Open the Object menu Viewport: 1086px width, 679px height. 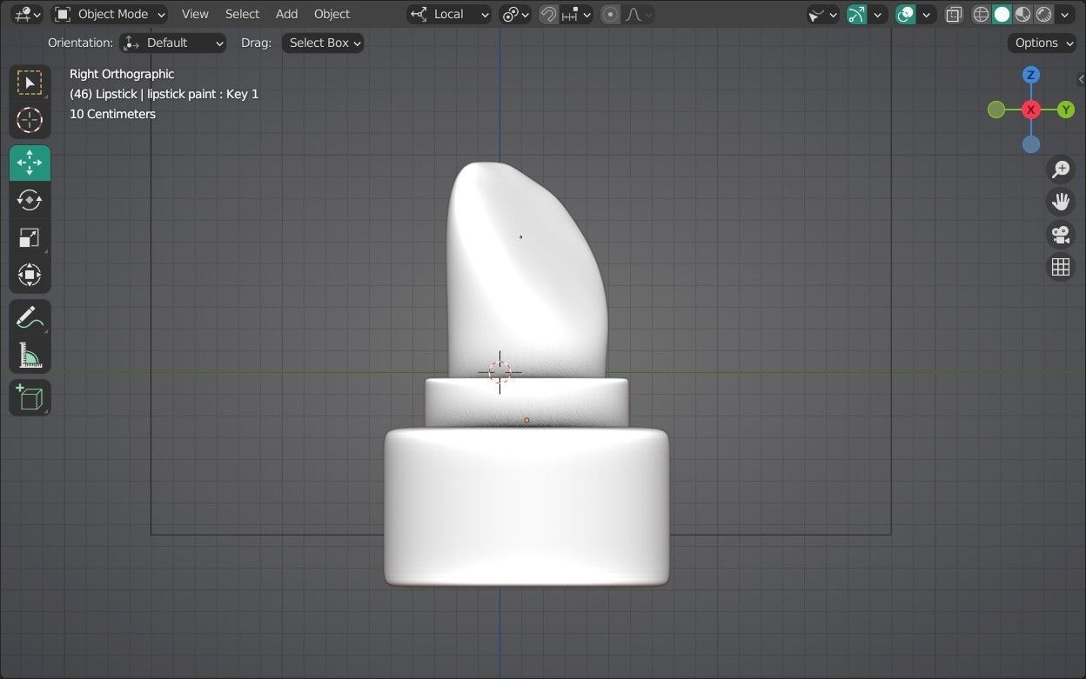coord(332,14)
